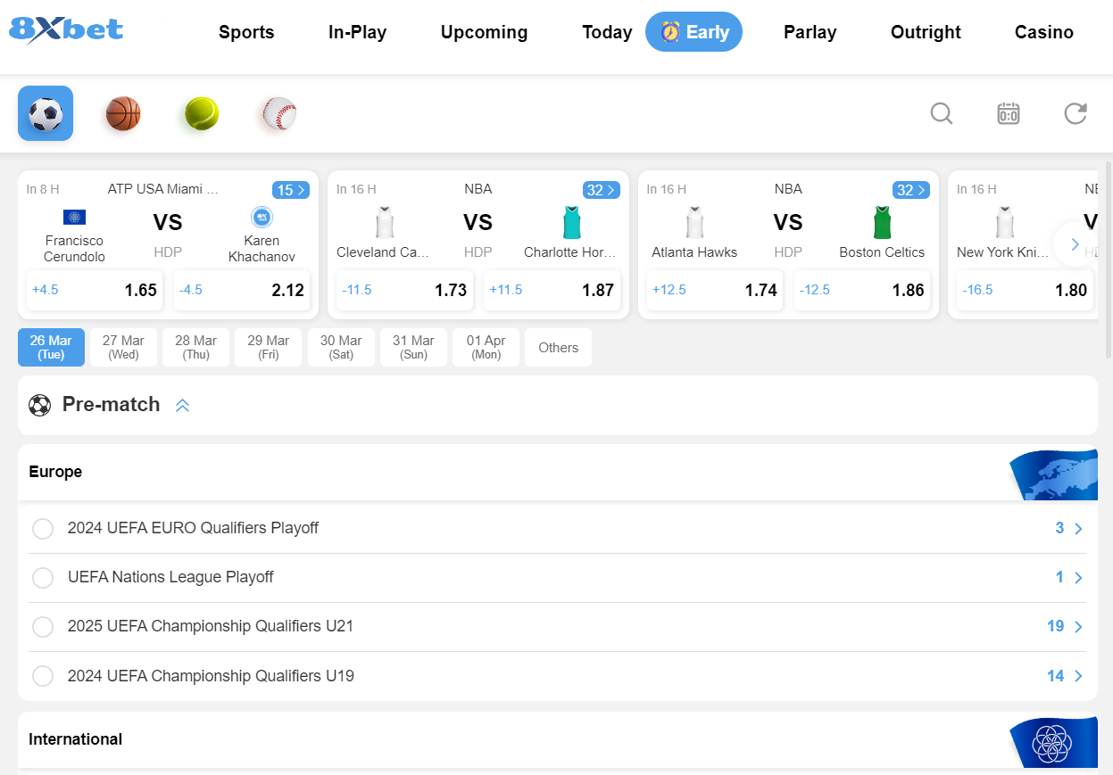Screen dimensions: 1113x775
Task: Select the 30 Mar (Sat) date tab
Action: [x=341, y=348]
